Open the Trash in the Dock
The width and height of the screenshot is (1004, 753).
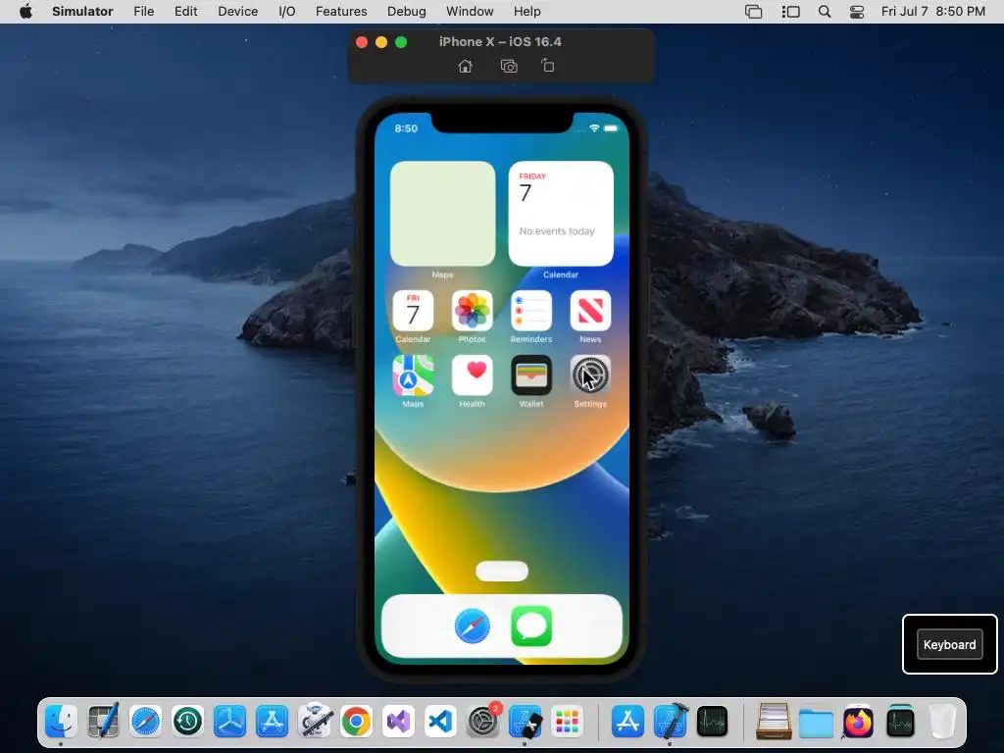(942, 722)
